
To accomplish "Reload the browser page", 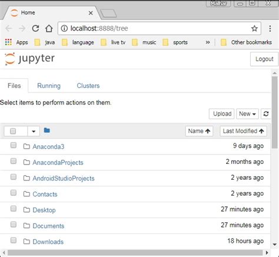I will pyautogui.click(x=35, y=28).
